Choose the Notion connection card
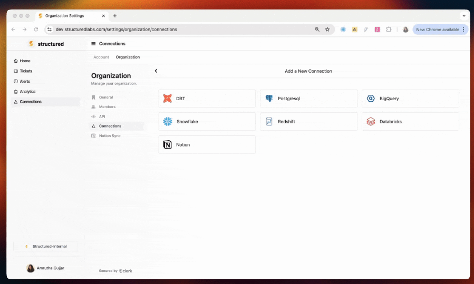This screenshot has width=474, height=284. click(x=207, y=145)
